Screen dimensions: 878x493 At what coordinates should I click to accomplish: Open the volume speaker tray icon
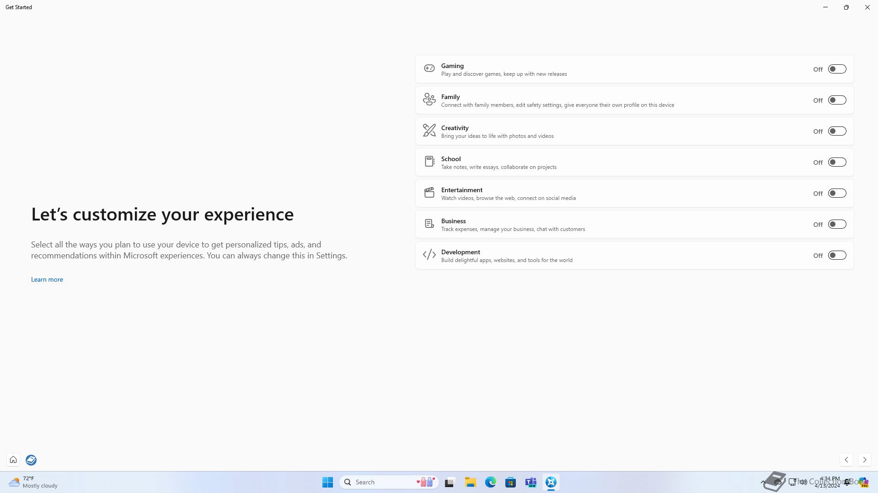coord(803,482)
